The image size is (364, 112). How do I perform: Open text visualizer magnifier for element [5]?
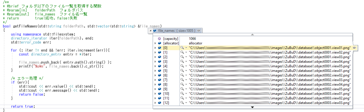[x=182, y=70]
